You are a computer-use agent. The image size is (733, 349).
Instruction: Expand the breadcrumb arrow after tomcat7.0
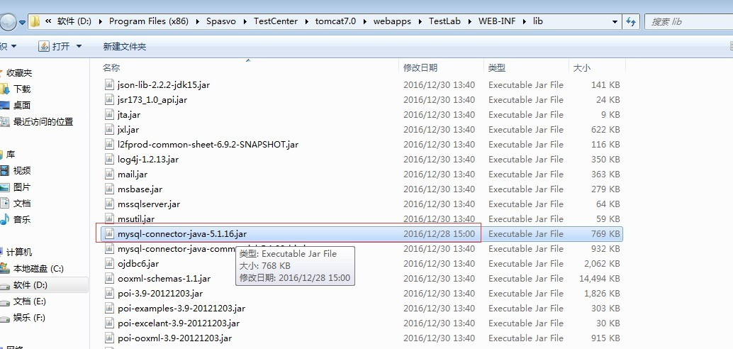[364, 21]
